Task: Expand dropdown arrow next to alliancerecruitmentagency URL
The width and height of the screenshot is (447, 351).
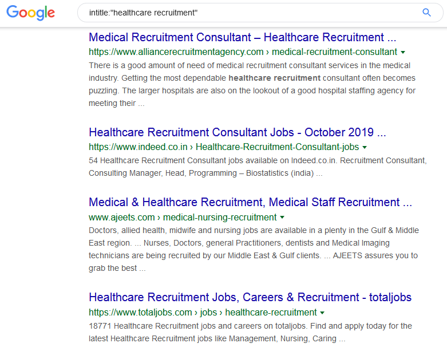Action: [x=403, y=52]
